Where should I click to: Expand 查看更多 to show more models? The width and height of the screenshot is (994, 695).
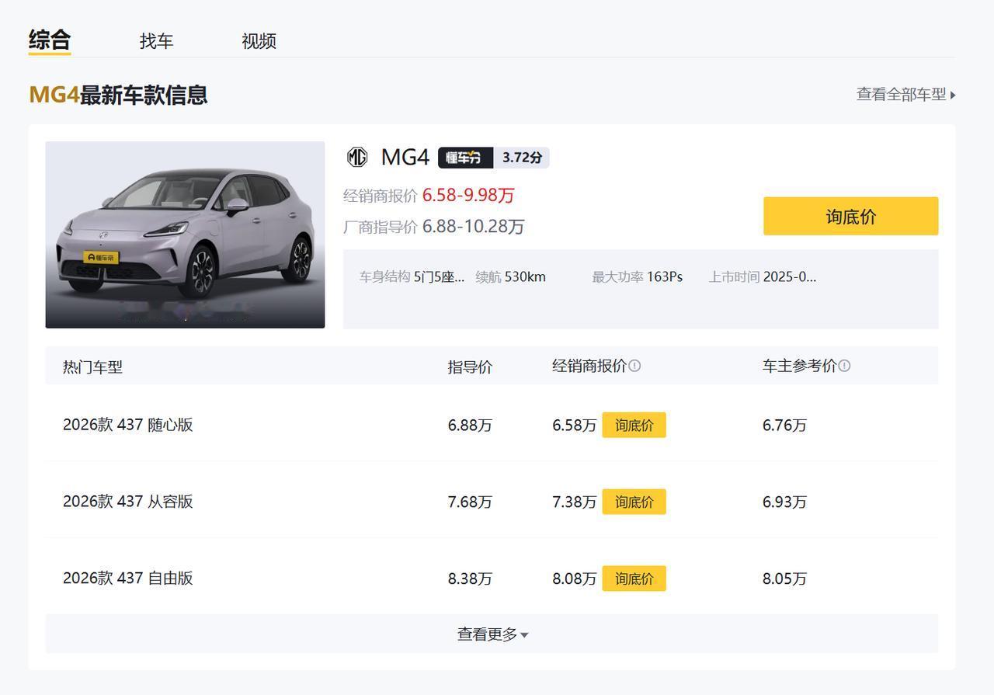click(x=492, y=634)
